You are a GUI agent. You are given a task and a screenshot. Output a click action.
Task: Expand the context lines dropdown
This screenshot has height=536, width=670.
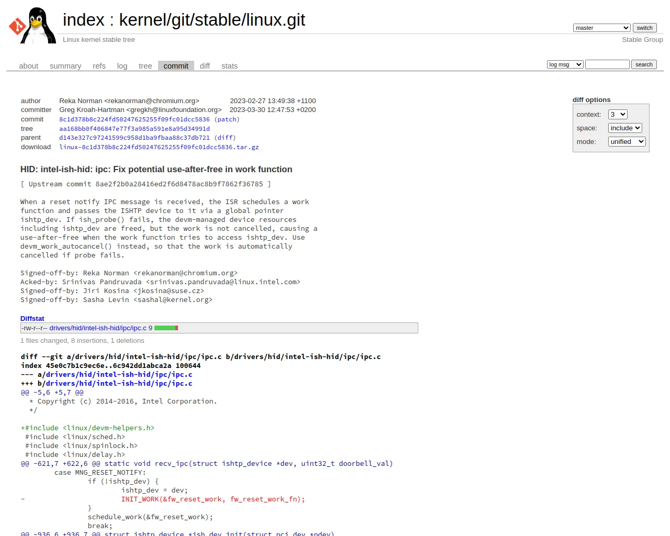pyautogui.click(x=618, y=115)
